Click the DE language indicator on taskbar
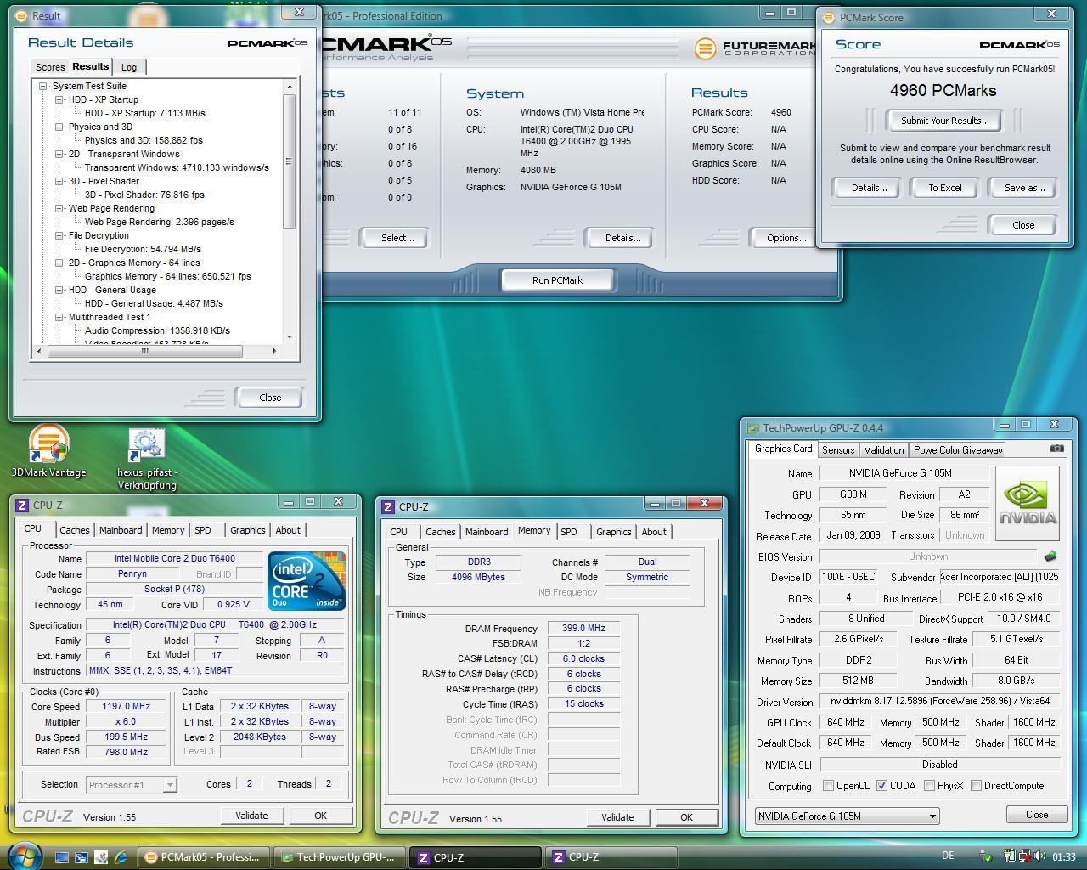Screen dimensions: 1087x870 pos(948,856)
